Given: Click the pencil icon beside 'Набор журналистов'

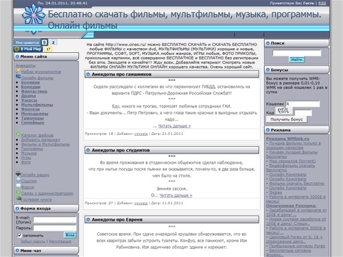Looking at the screenshot, I should [18, 71].
